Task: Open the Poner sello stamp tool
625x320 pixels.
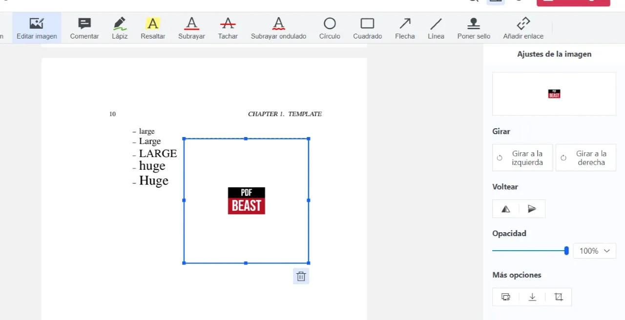Action: 474,28
